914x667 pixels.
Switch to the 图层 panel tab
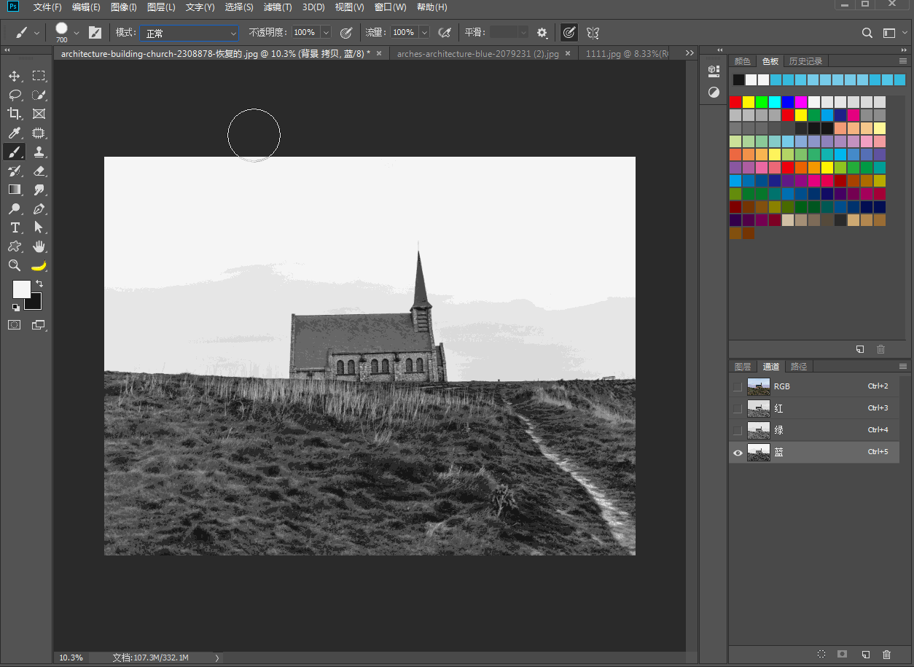click(x=743, y=367)
